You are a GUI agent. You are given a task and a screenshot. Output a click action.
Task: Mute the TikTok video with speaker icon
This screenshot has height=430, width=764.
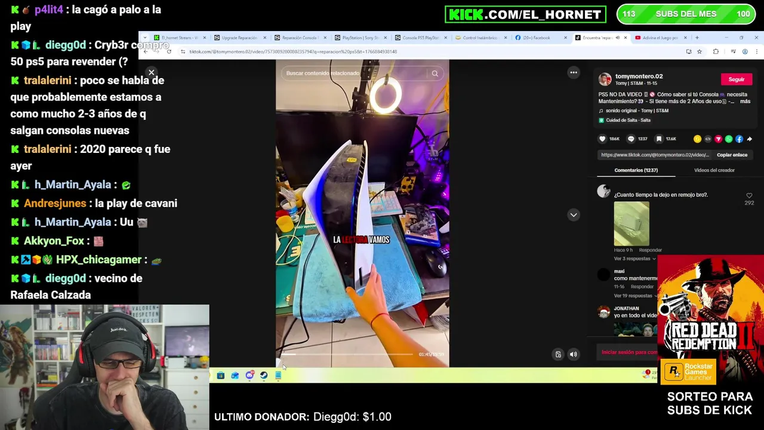(573, 355)
